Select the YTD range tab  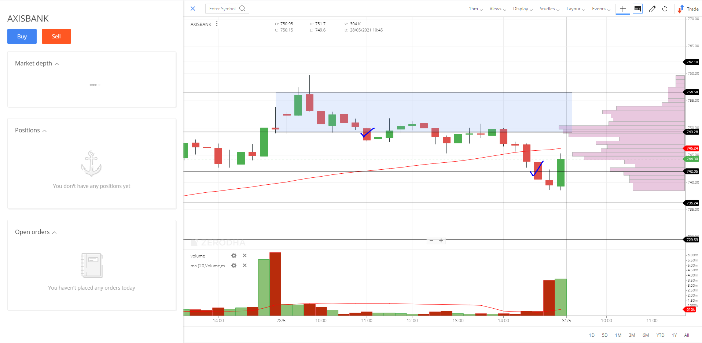(x=660, y=335)
